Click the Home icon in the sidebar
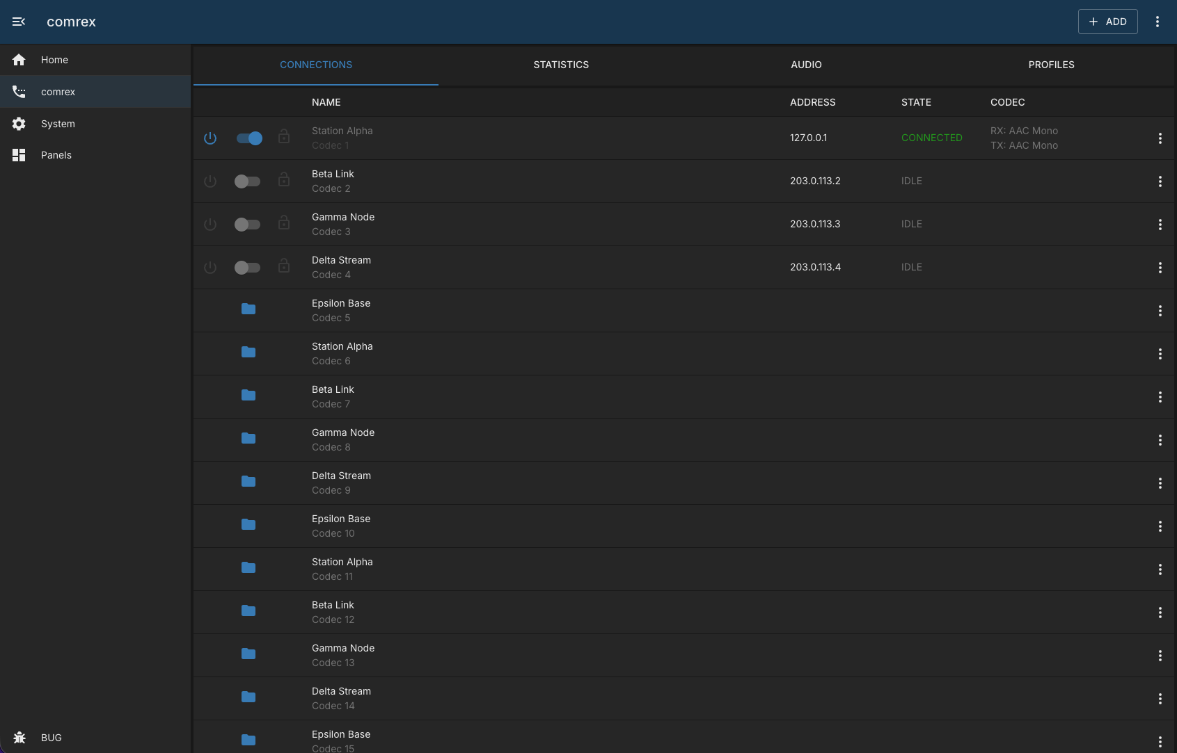Screen dimensions: 1177x753 19,60
